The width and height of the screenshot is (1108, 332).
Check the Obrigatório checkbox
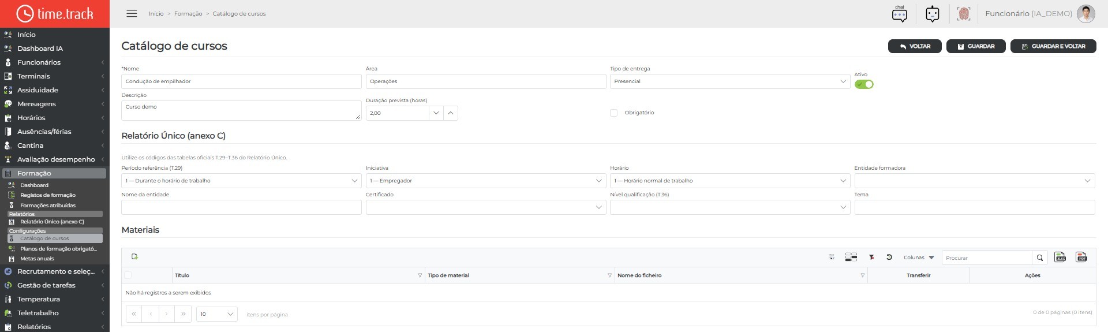point(613,113)
